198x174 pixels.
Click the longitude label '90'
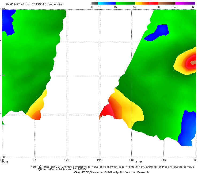coord(2,160)
